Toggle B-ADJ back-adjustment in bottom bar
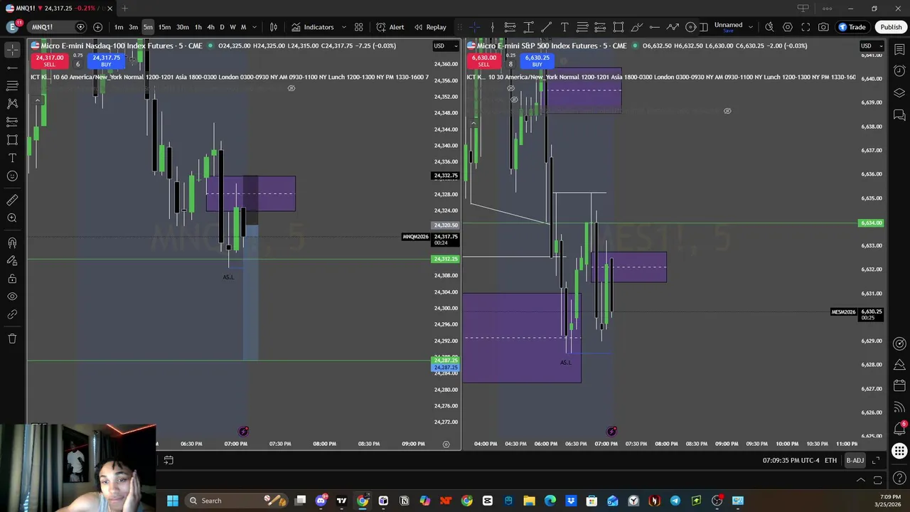Viewport: 910px width, 512px height. [x=855, y=460]
